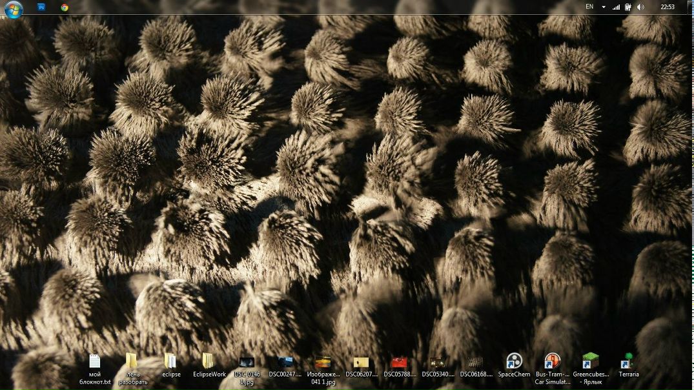The height and width of the screenshot is (390, 694).
Task: Select the DSC00247 image file
Action: pyautogui.click(x=285, y=362)
